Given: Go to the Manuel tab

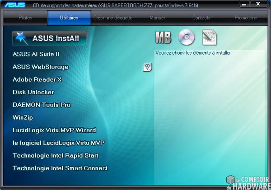Looking at the screenshot, I should tap(157, 18).
